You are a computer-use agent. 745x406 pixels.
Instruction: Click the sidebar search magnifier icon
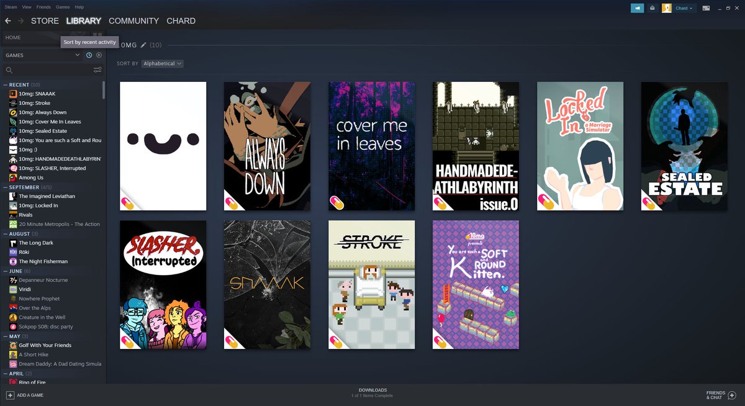tap(9, 70)
